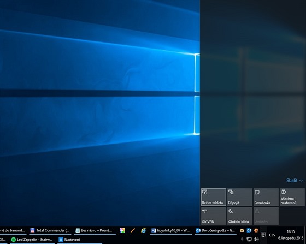Open the clock showing 18:15
This screenshot has width=306, height=244.
tap(291, 231)
